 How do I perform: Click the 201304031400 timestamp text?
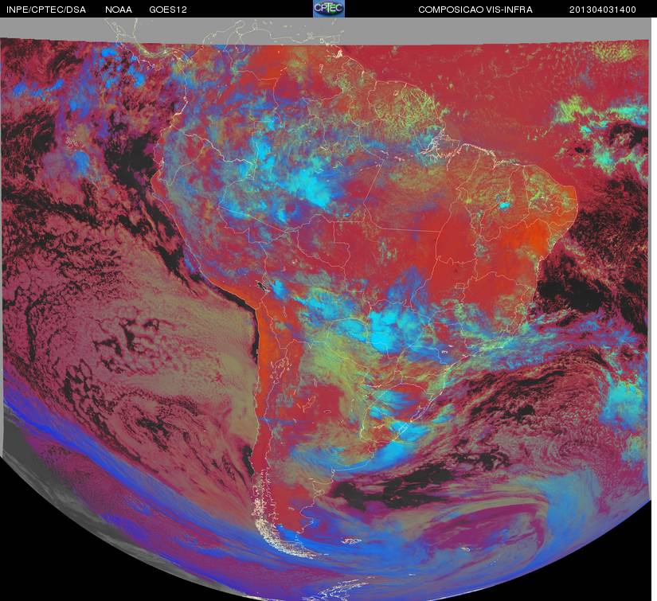[x=603, y=10]
